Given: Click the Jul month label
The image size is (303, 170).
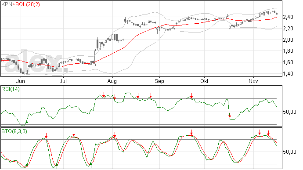Looking at the screenshot, I should (63, 81).
